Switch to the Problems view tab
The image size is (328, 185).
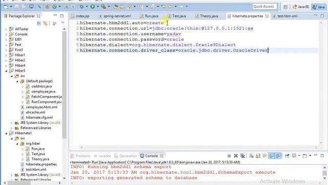[80, 156]
